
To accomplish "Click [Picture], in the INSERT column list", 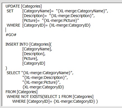I will tap(30, 58).
